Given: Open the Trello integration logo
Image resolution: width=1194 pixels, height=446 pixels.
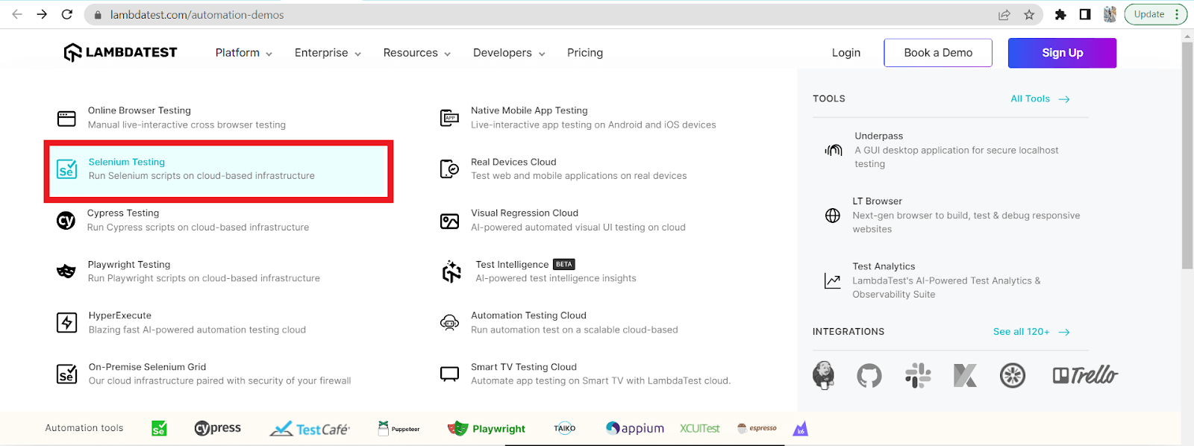Looking at the screenshot, I should click(x=1085, y=375).
